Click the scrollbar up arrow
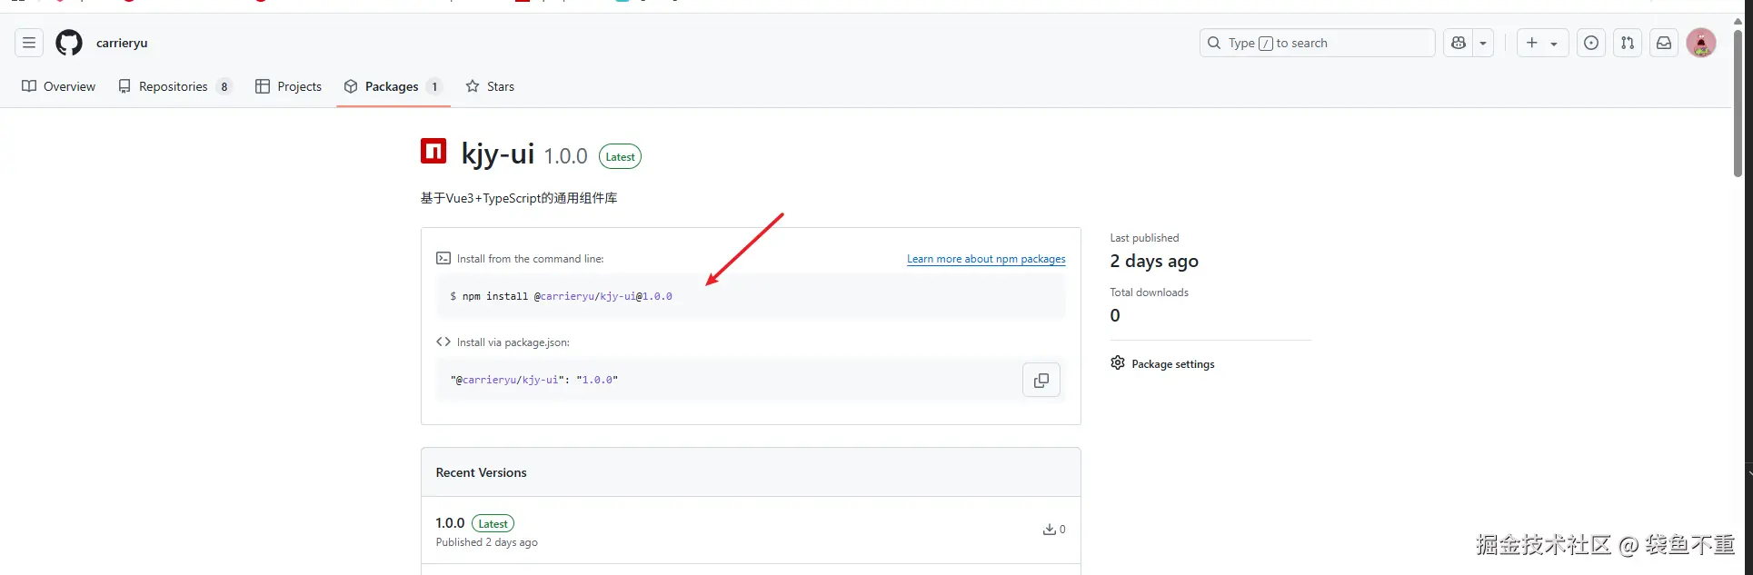Viewport: 1753px width, 575px height. pyautogui.click(x=1738, y=21)
